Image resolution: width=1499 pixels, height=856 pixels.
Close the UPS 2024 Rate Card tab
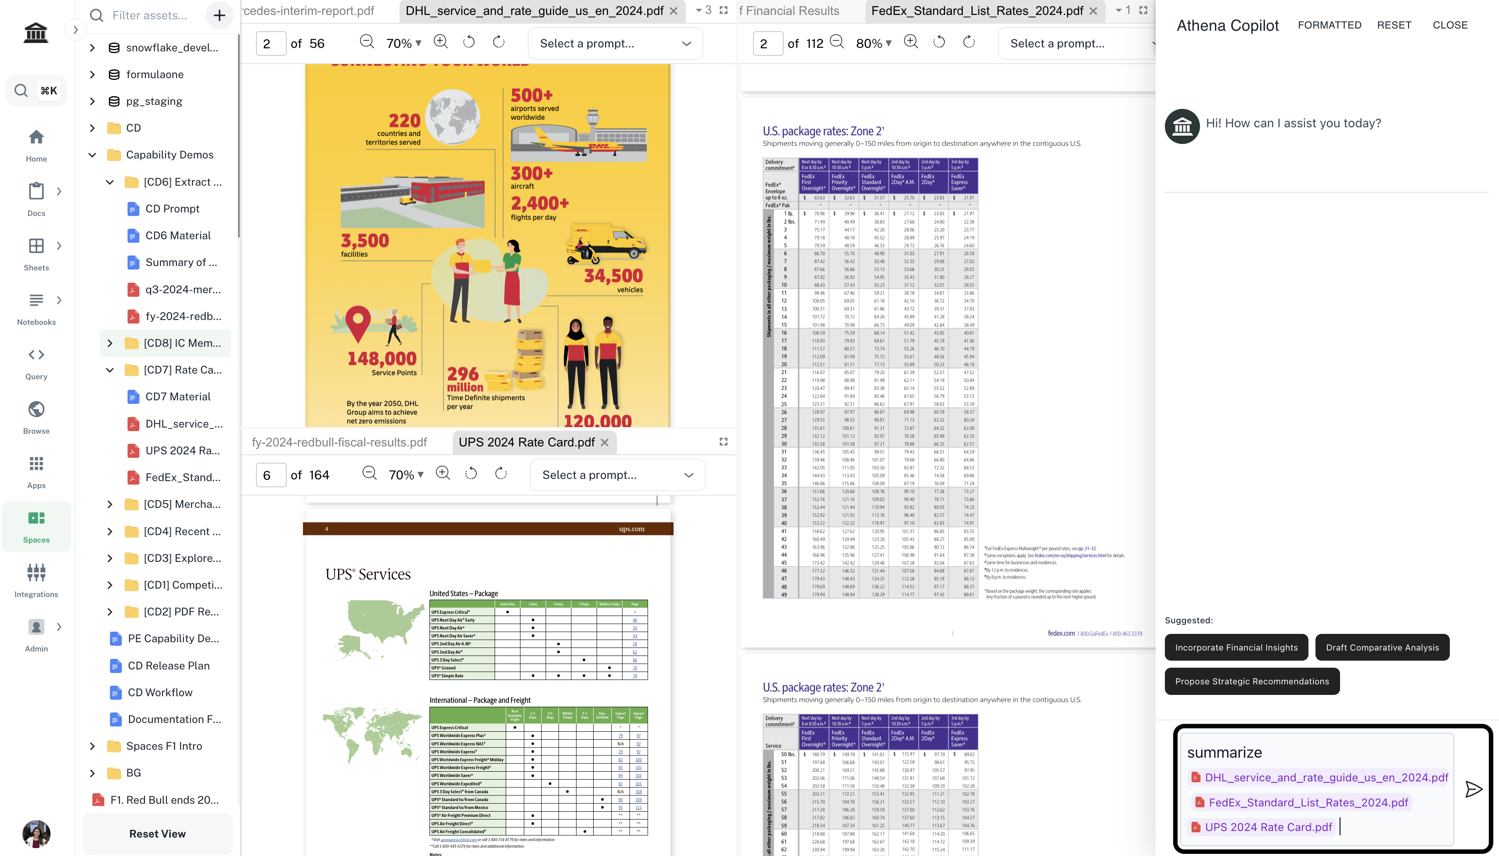(605, 442)
